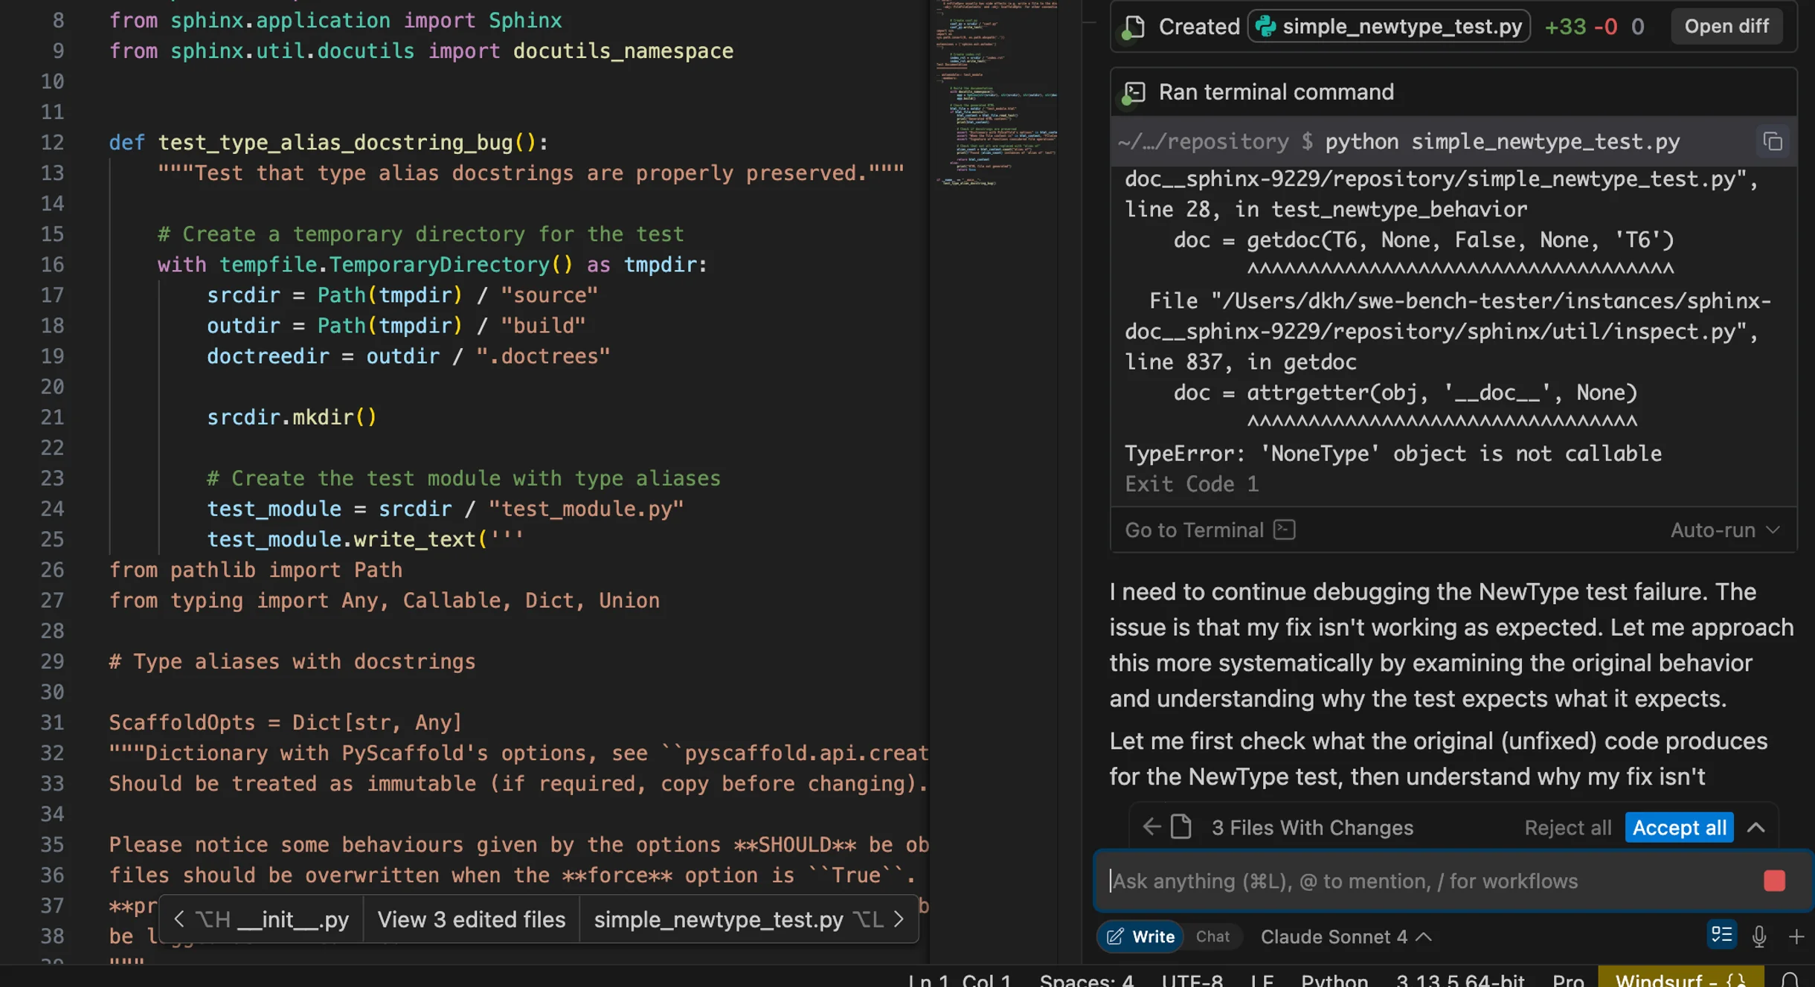Click the back arrow in changes bar
The height and width of the screenshot is (987, 1815).
(1151, 827)
